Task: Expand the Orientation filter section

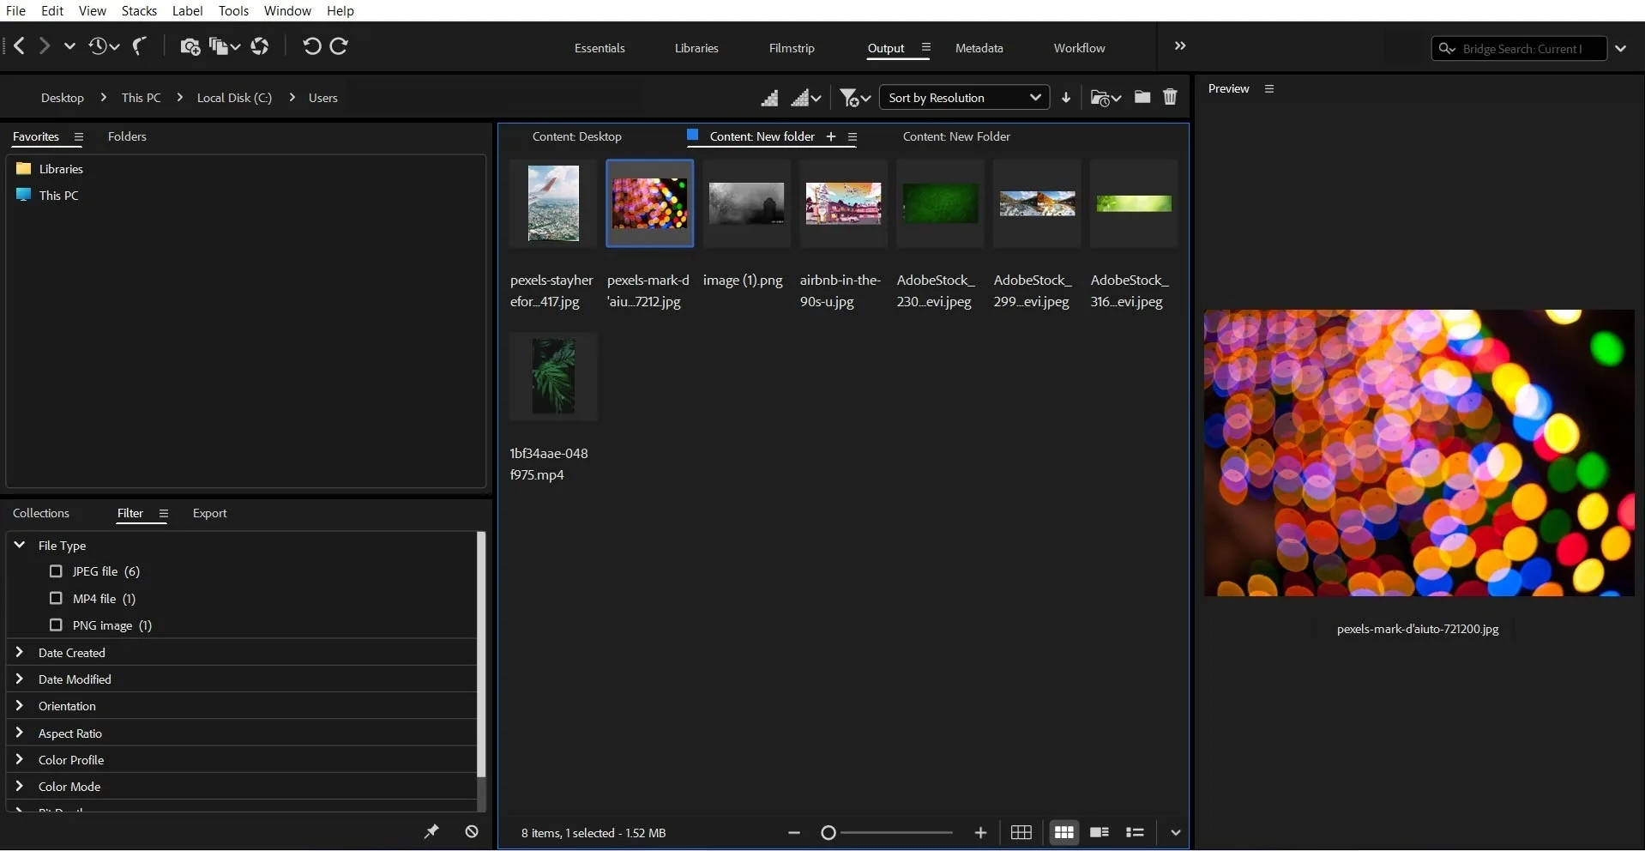Action: (x=20, y=706)
